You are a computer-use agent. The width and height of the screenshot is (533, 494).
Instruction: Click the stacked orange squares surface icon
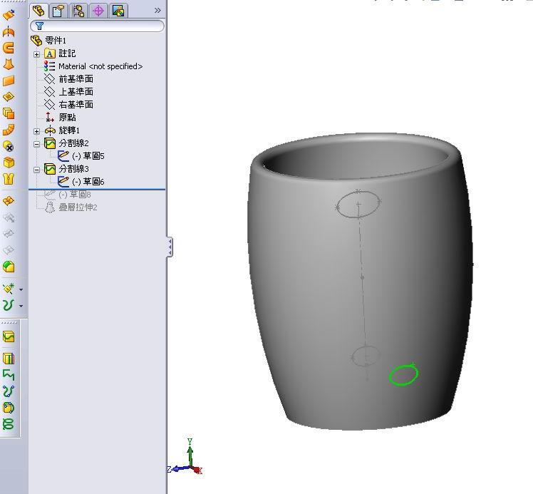[x=9, y=113]
